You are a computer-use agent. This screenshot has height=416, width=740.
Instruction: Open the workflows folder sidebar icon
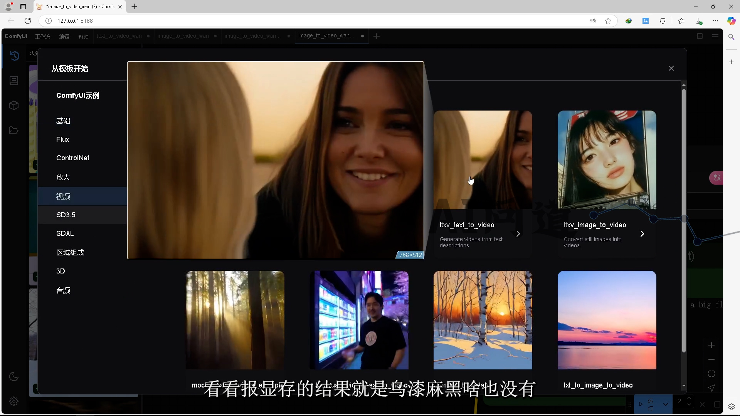click(14, 130)
